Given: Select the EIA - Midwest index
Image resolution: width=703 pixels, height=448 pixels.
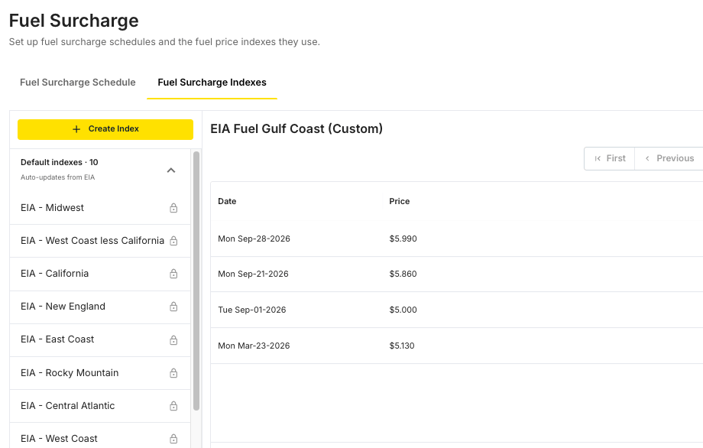Looking at the screenshot, I should [x=100, y=208].
